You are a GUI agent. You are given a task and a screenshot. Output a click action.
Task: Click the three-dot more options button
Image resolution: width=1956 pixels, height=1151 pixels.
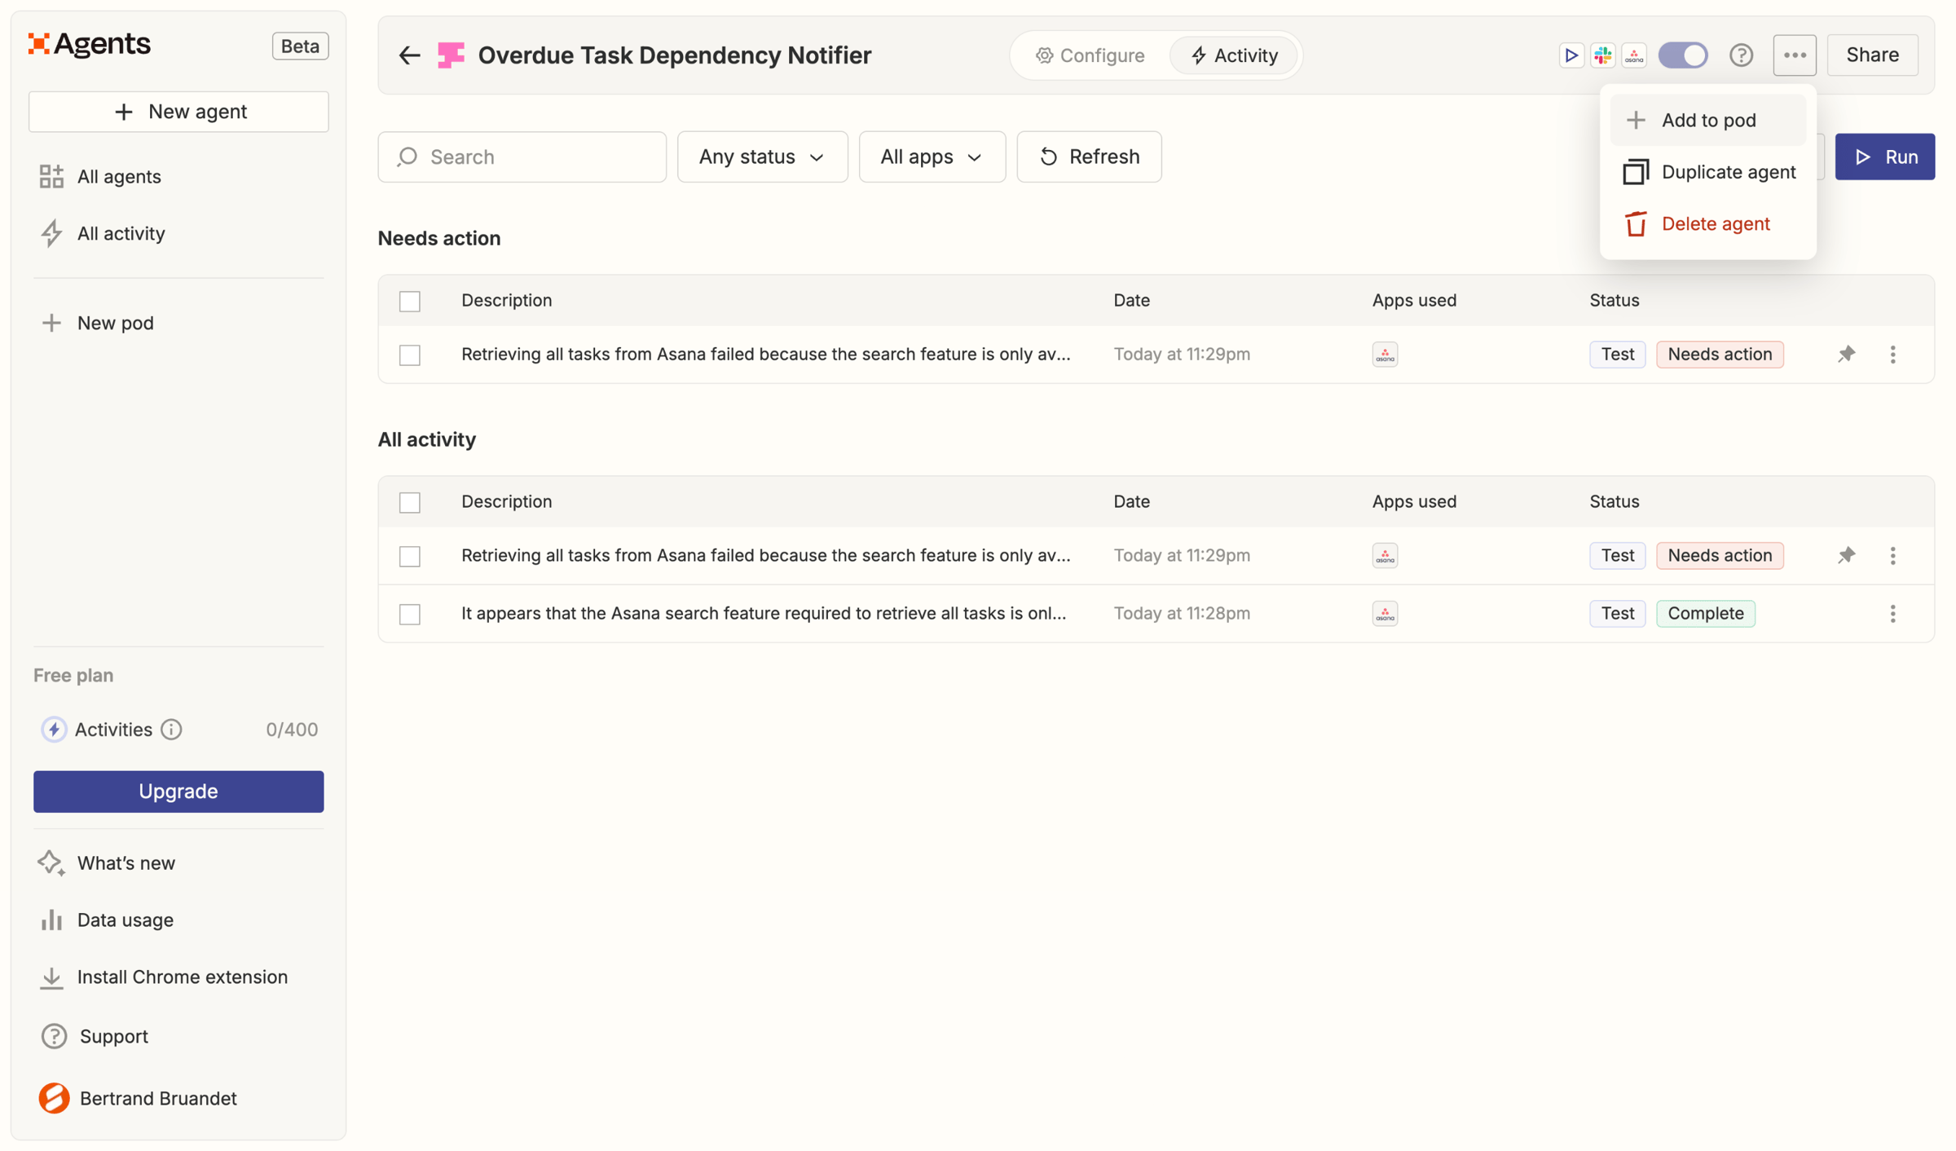point(1795,55)
